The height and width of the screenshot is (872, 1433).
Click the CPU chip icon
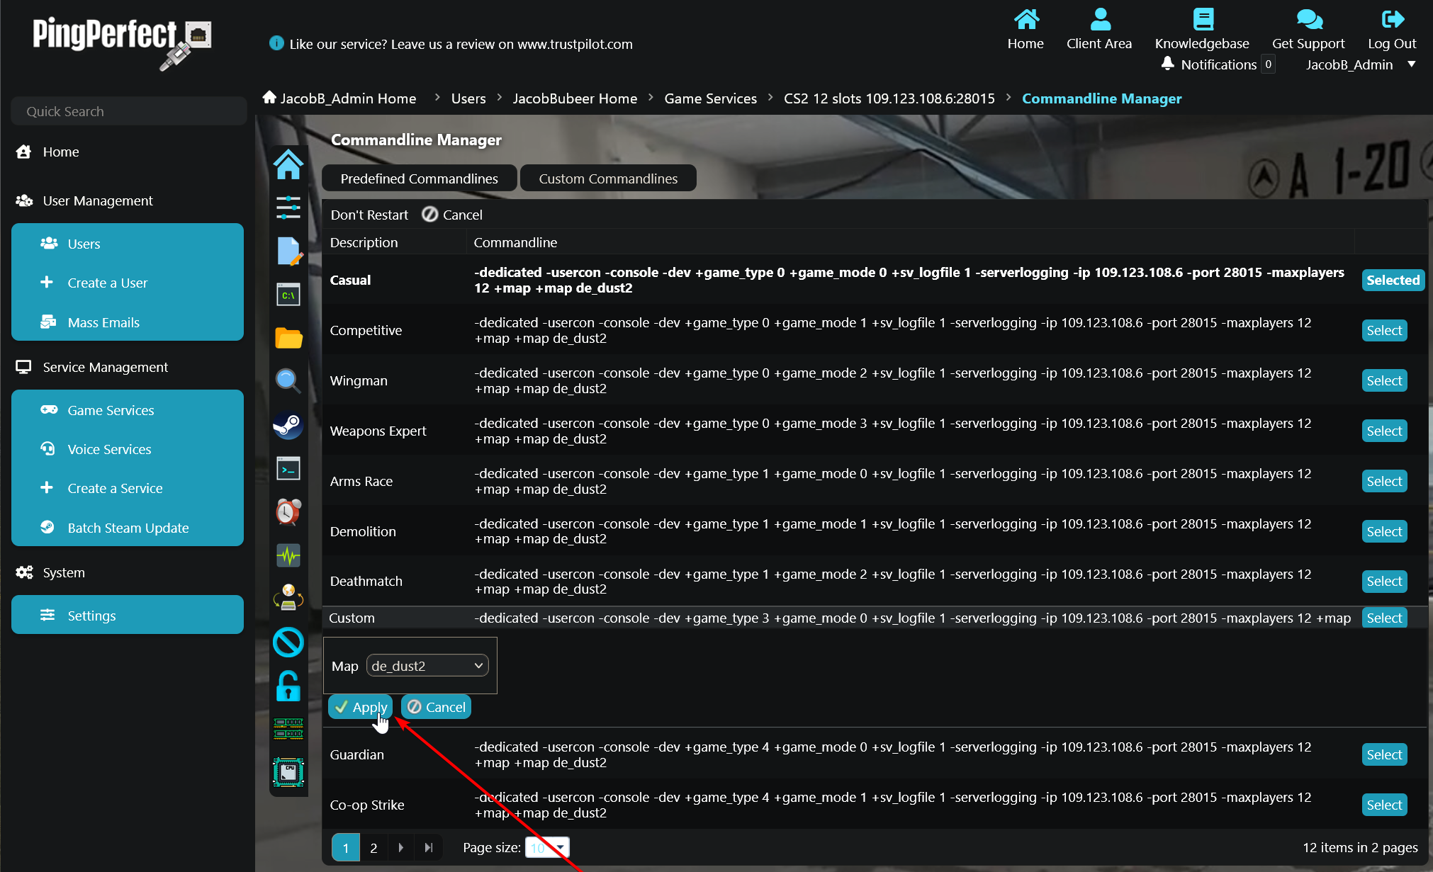tap(288, 772)
